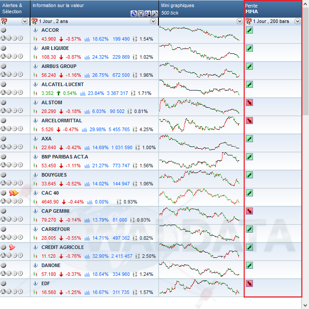Click scrollbar up arrow
The height and width of the screenshot is (309, 309).
pyautogui.click(x=305, y=4)
